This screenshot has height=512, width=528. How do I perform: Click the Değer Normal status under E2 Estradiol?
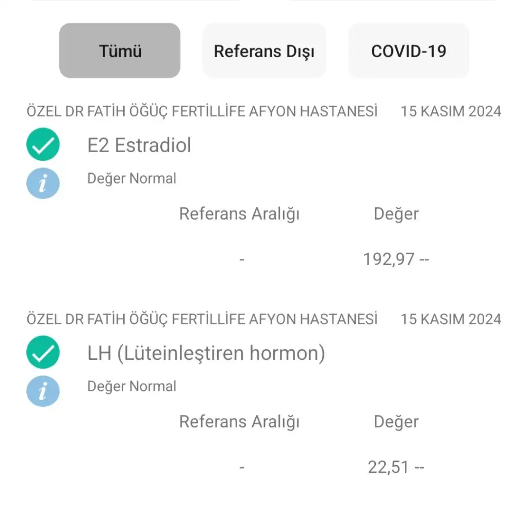[131, 178]
